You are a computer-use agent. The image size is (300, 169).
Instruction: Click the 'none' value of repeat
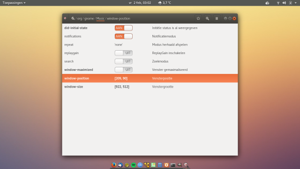(x=119, y=45)
